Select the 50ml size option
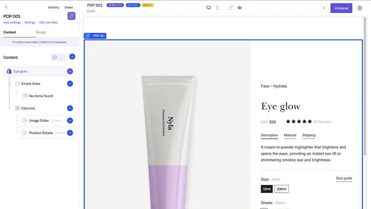The width and height of the screenshot is (371, 209). point(267,189)
